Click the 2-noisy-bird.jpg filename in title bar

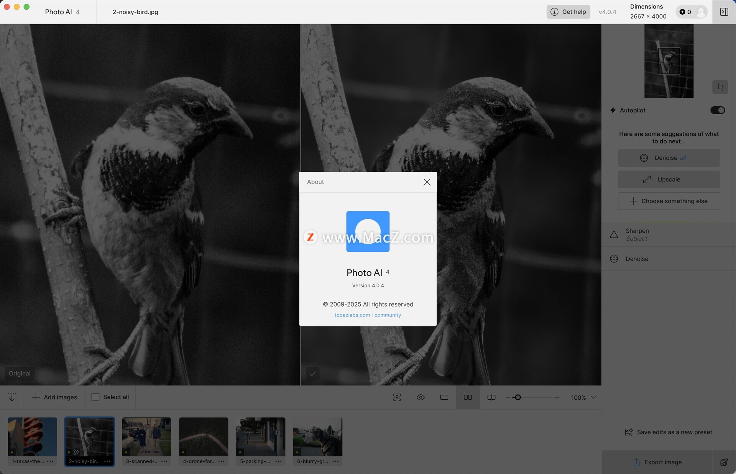135,12
